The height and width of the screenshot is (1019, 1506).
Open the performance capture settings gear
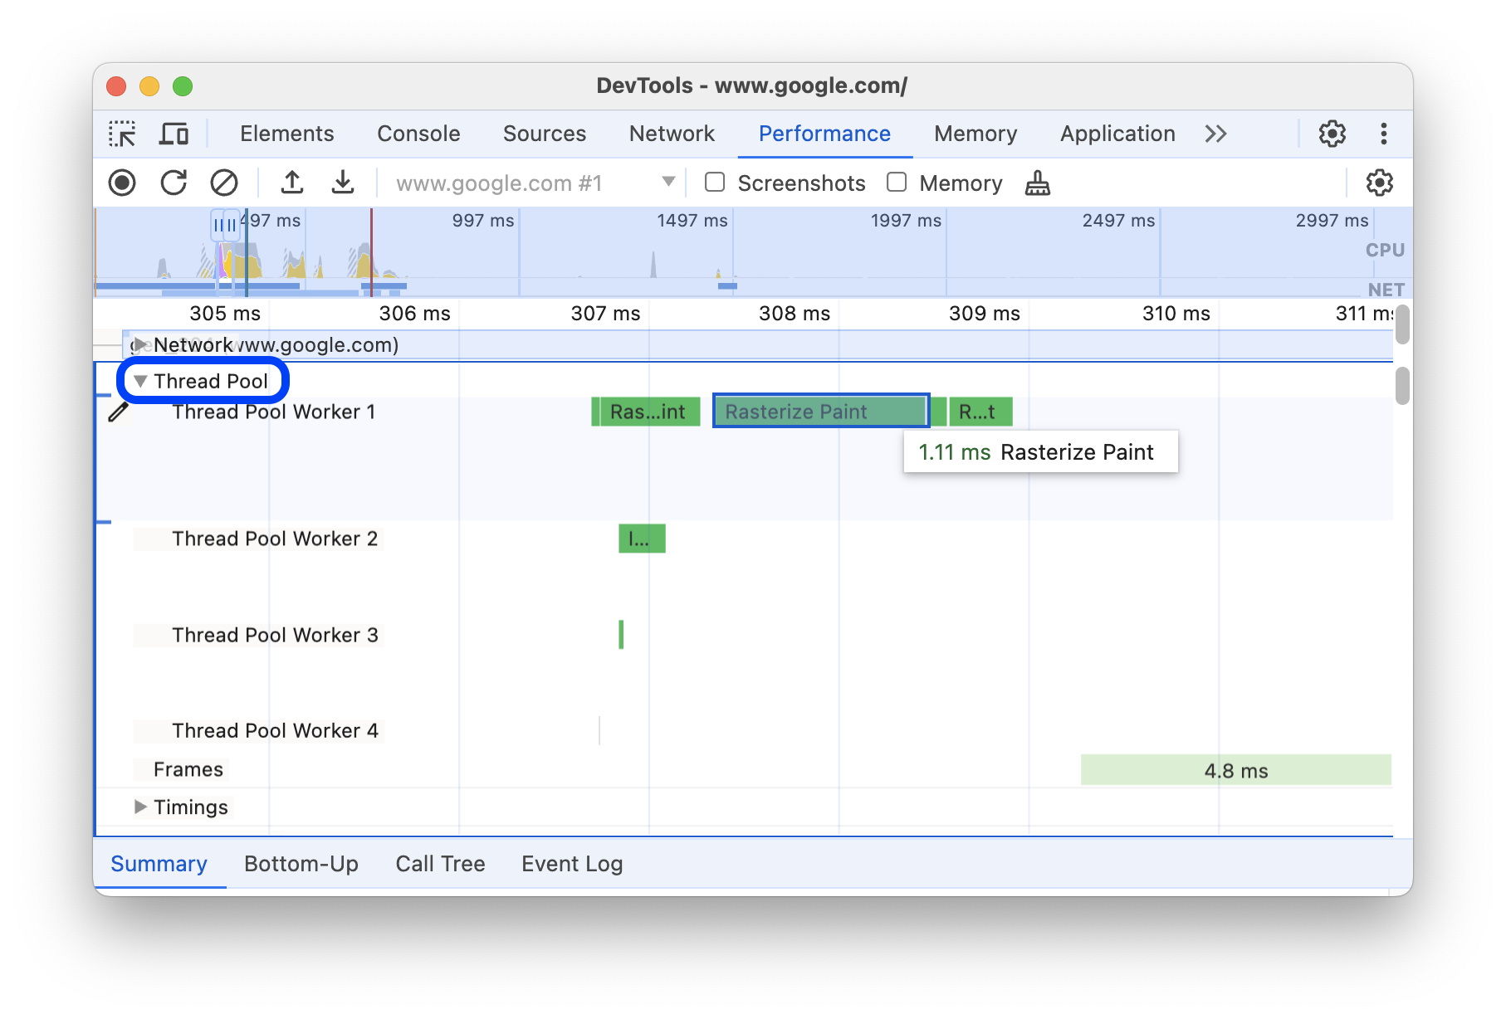click(1380, 183)
